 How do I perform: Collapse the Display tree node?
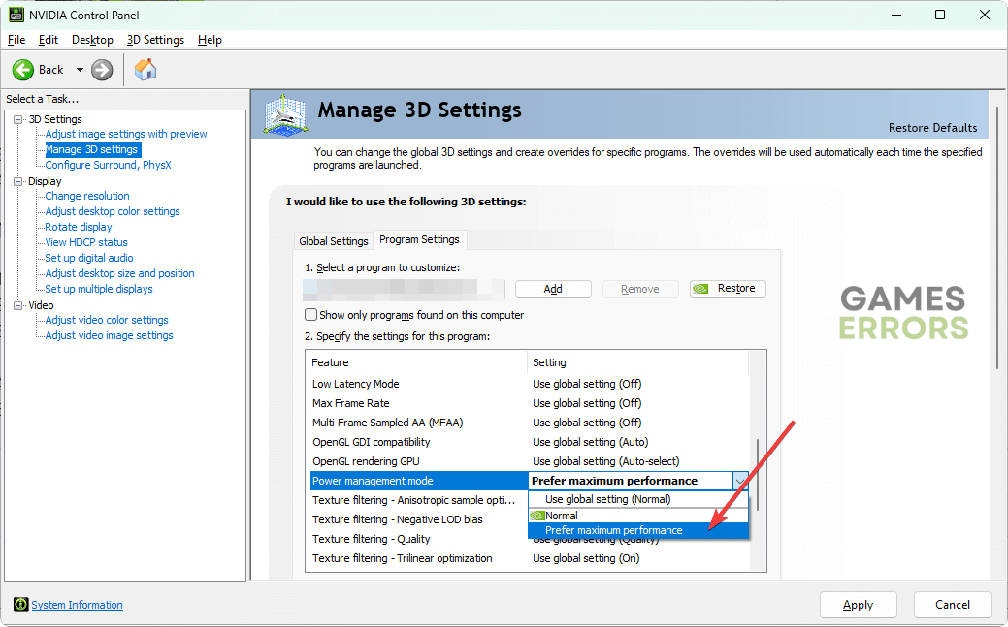pyautogui.click(x=17, y=181)
